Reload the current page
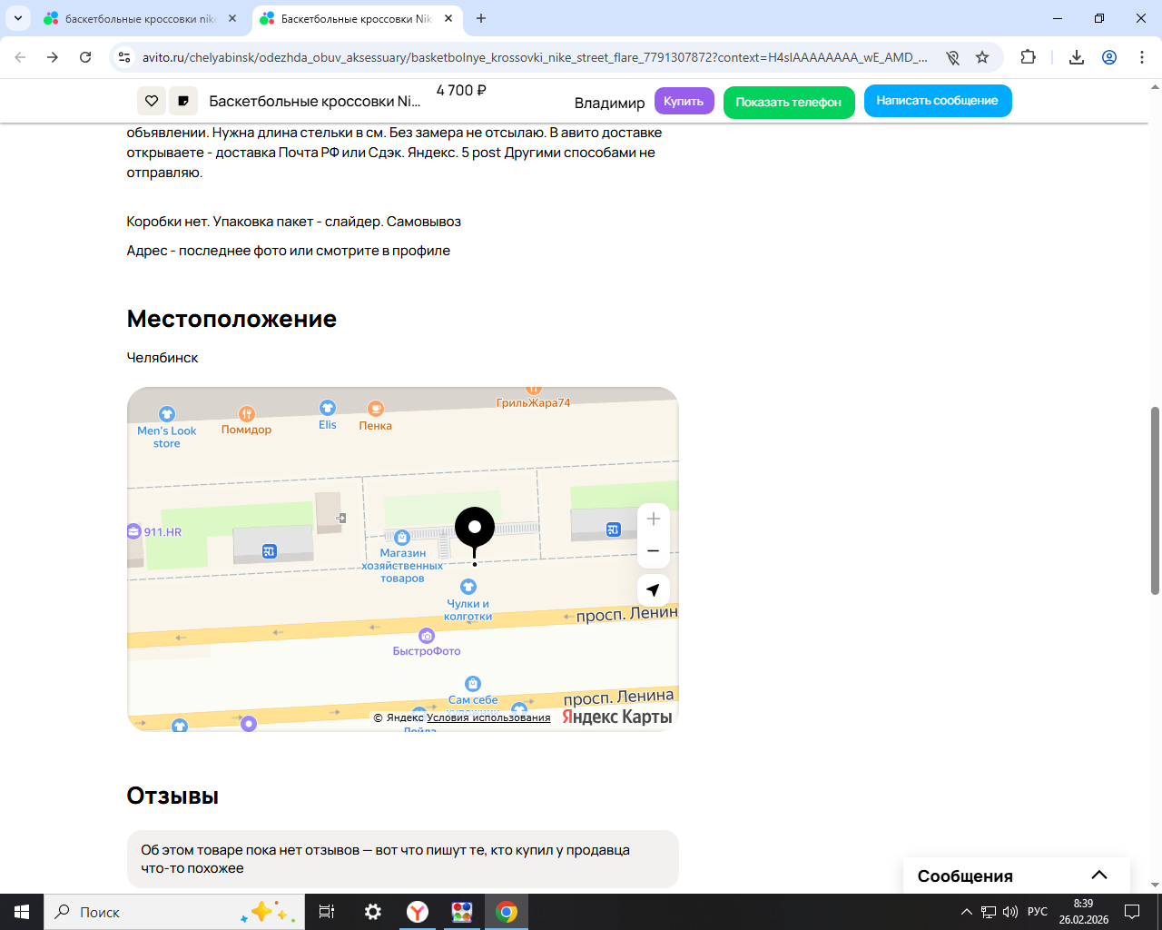The height and width of the screenshot is (930, 1162). [85, 57]
